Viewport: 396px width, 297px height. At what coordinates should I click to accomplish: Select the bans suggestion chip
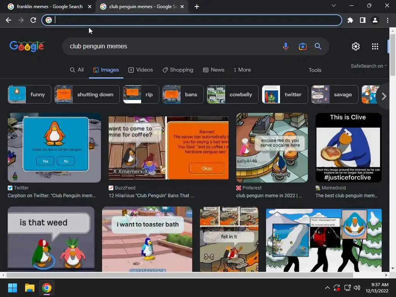point(183,94)
